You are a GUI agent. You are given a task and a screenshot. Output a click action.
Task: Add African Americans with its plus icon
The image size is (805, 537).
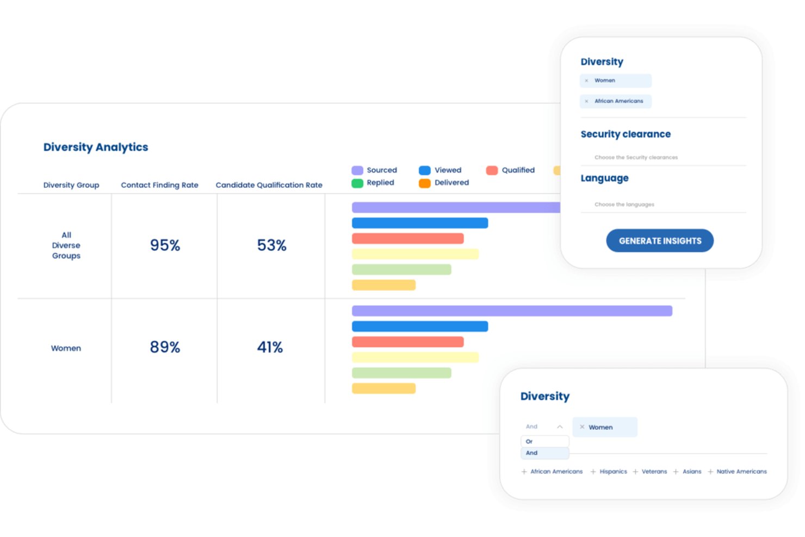click(x=524, y=472)
